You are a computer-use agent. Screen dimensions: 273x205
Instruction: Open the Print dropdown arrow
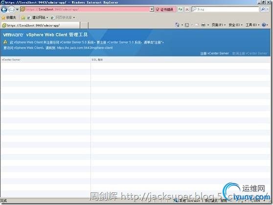point(208,25)
